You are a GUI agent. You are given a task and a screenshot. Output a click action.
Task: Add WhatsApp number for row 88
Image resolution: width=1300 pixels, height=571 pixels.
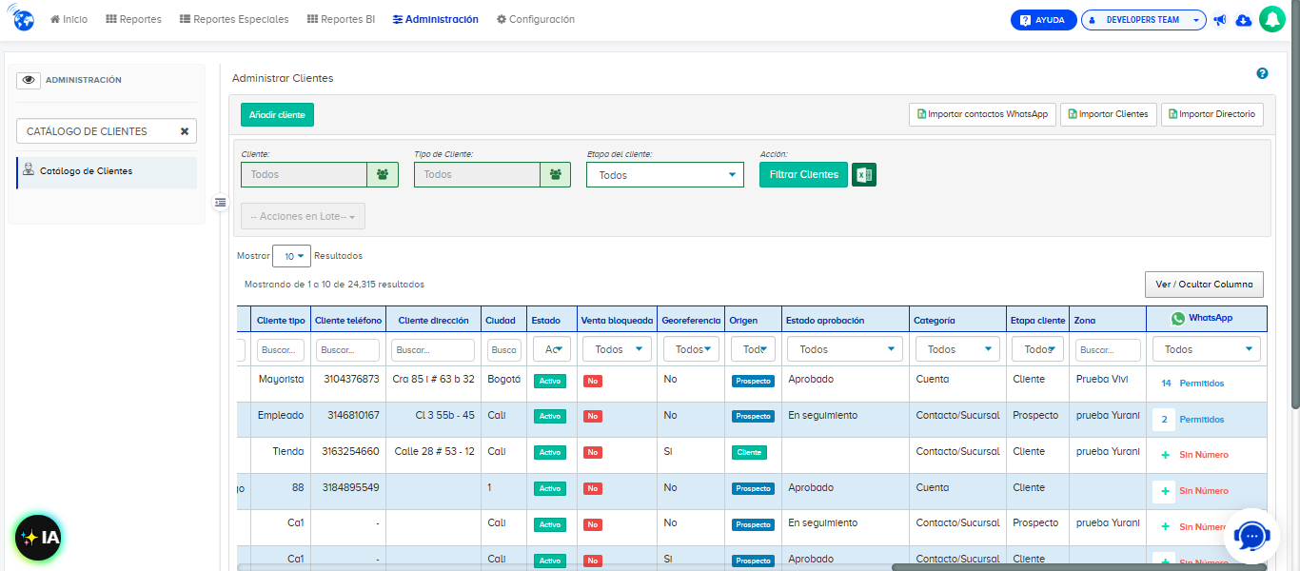(1165, 491)
